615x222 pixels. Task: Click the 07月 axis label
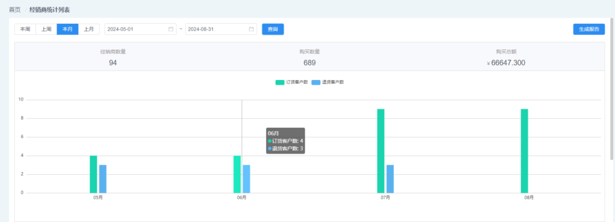pos(385,198)
